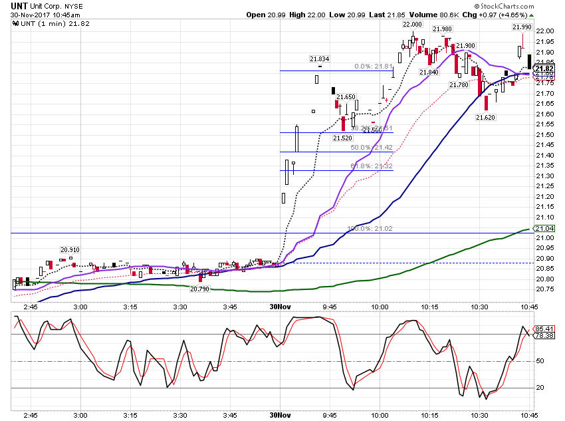Click the green 21.04 moving-average axis tag
The width and height of the screenshot is (565, 421).
(x=544, y=229)
